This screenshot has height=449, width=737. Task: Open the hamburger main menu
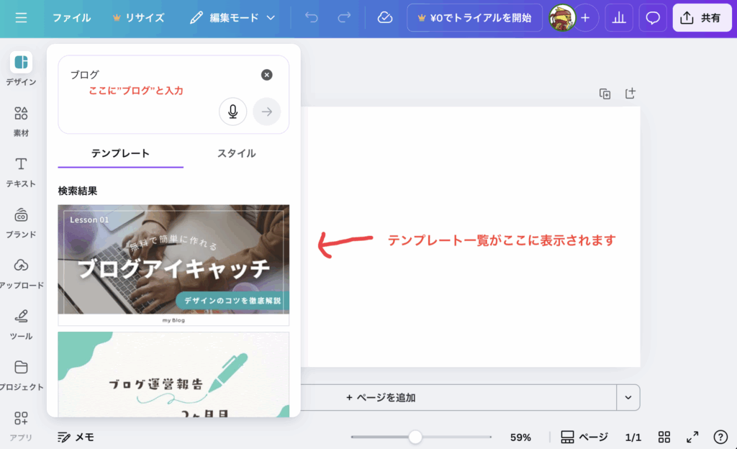click(21, 18)
